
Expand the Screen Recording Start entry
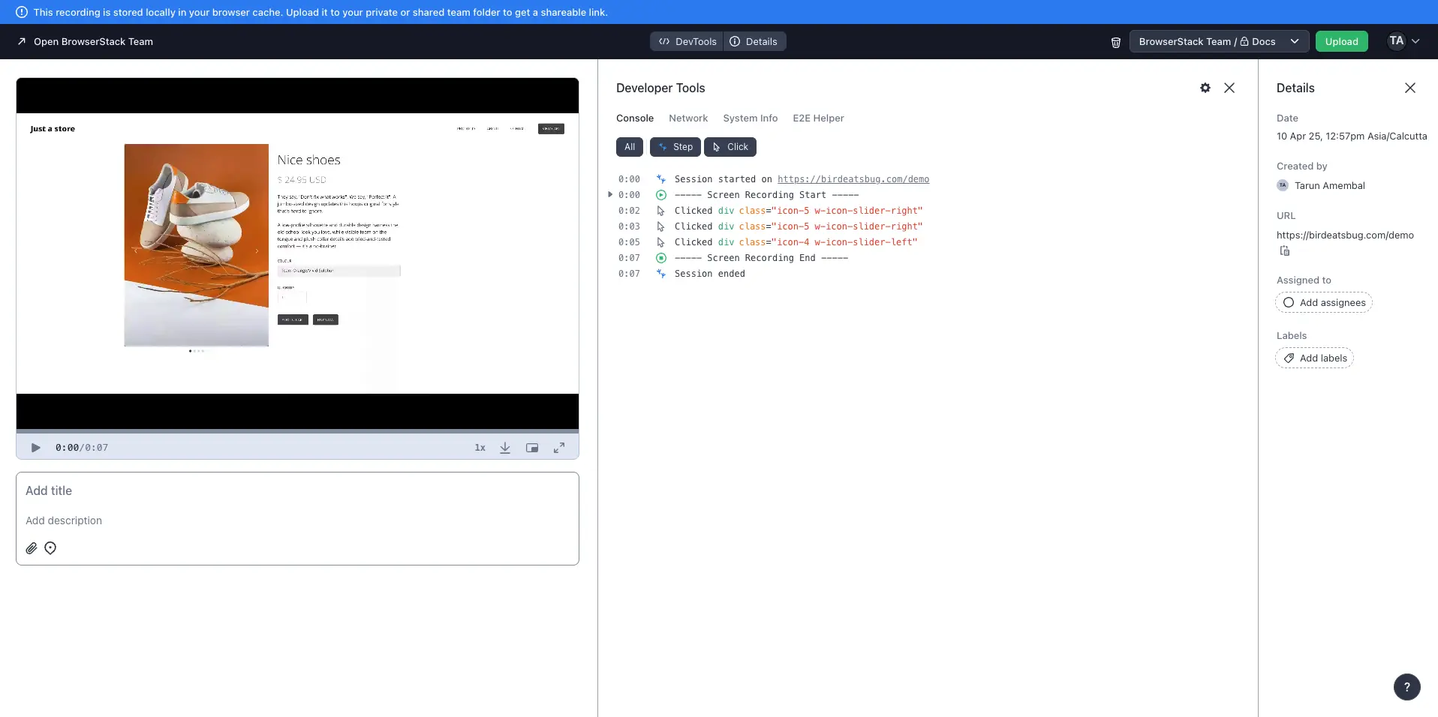[x=610, y=194]
